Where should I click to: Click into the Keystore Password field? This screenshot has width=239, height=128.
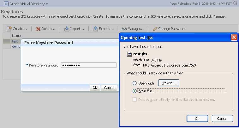[88, 65]
